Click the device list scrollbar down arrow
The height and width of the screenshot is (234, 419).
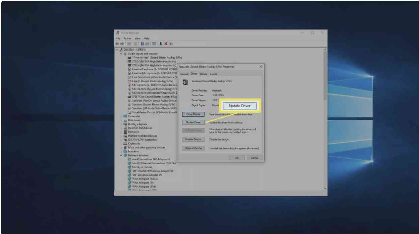[324, 189]
